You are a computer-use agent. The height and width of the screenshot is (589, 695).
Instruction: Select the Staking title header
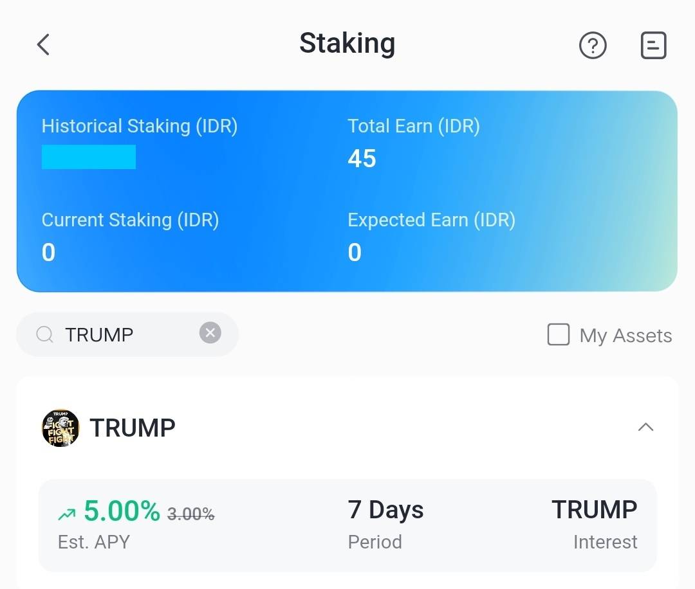pos(347,44)
